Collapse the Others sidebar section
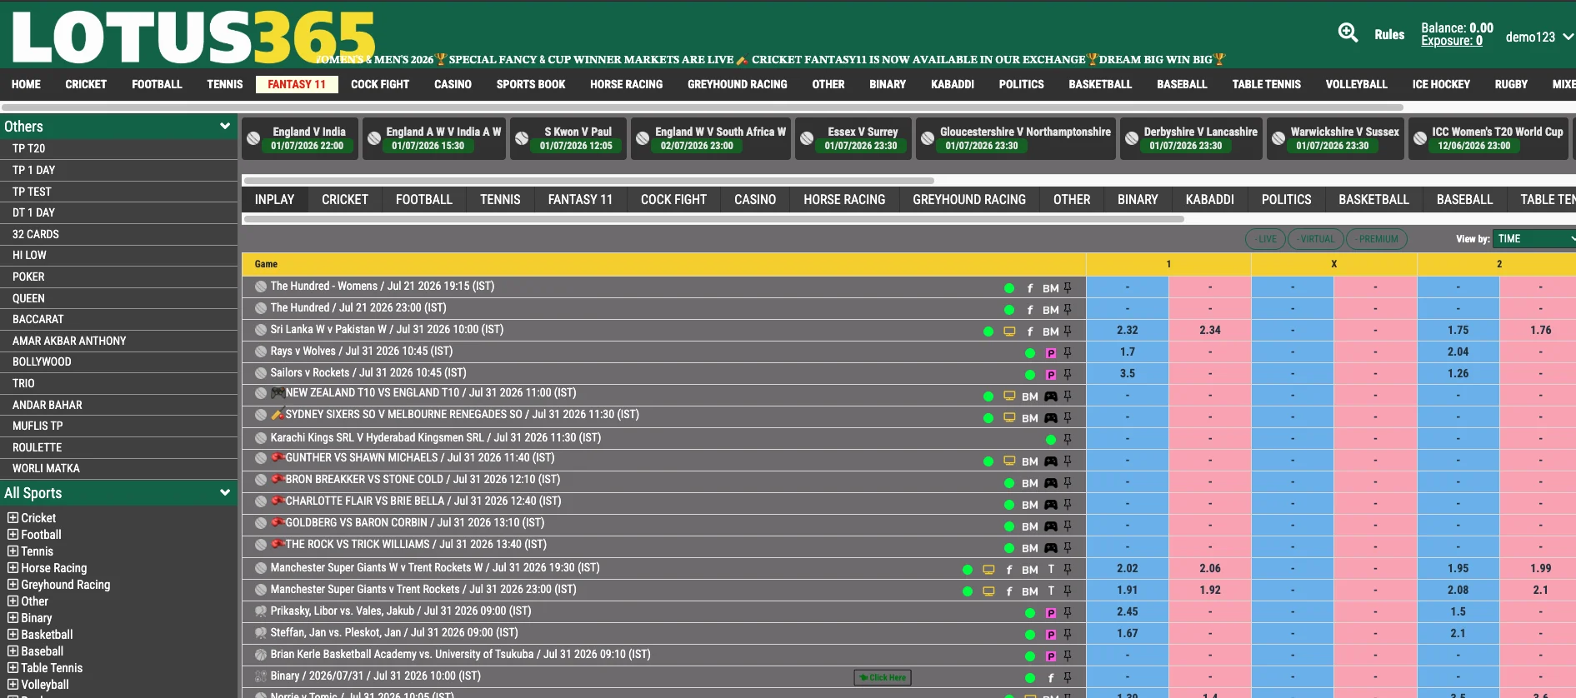The height and width of the screenshot is (698, 1576). pyautogui.click(x=224, y=127)
